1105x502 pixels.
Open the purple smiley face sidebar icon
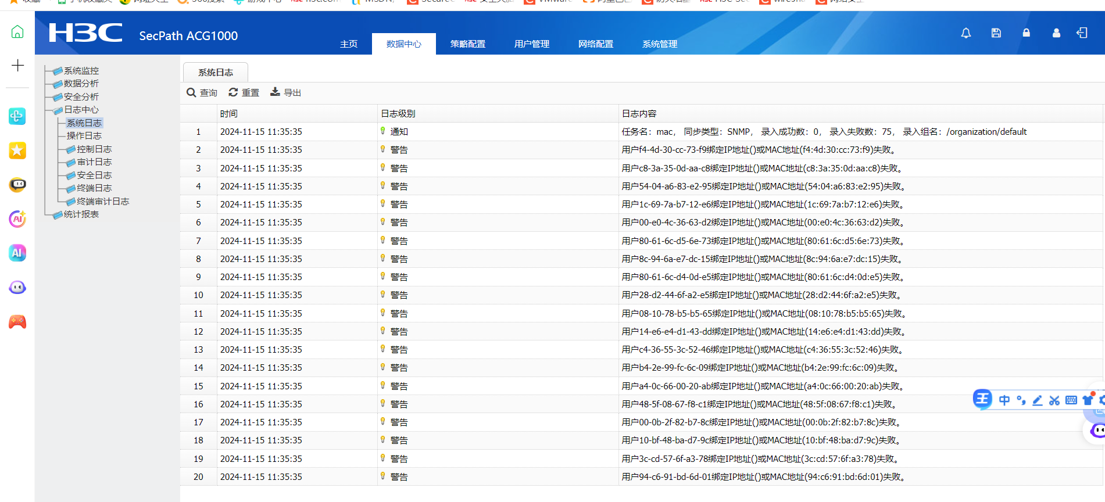tap(17, 288)
